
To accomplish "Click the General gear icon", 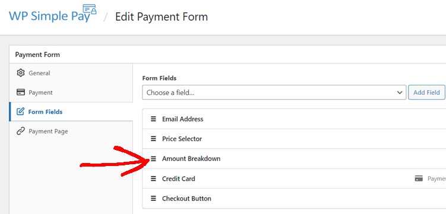I will 20,73.
